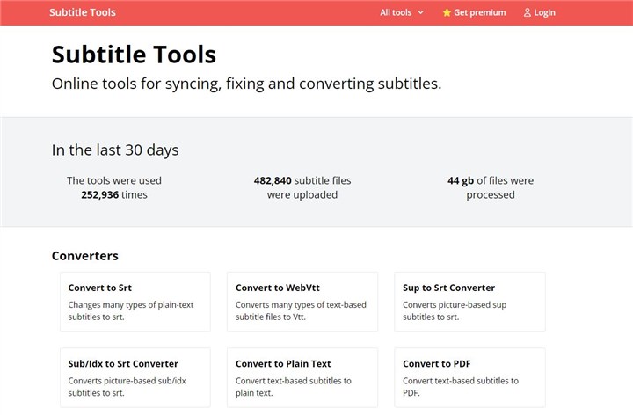Open the Login link
The height and width of the screenshot is (416, 633).
(x=544, y=13)
